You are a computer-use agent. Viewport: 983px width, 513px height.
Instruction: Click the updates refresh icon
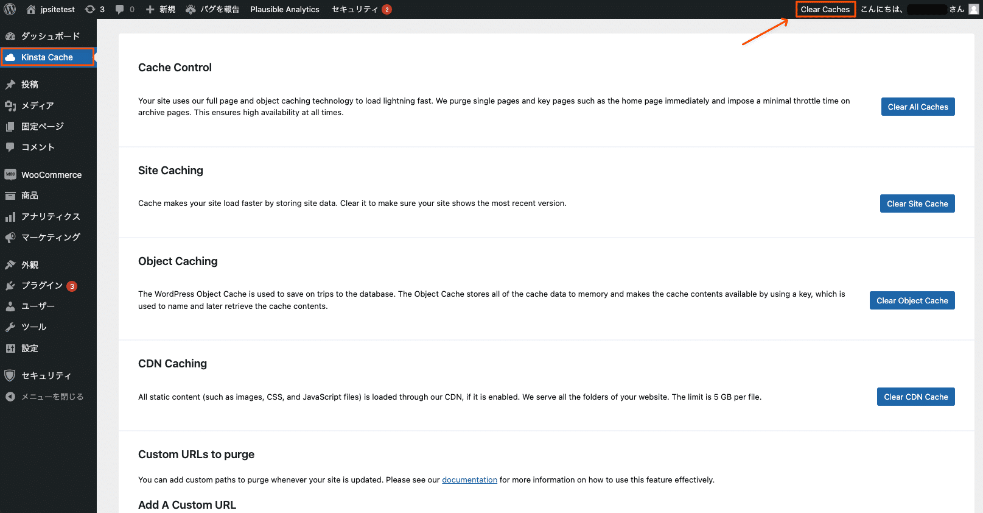[x=90, y=9]
